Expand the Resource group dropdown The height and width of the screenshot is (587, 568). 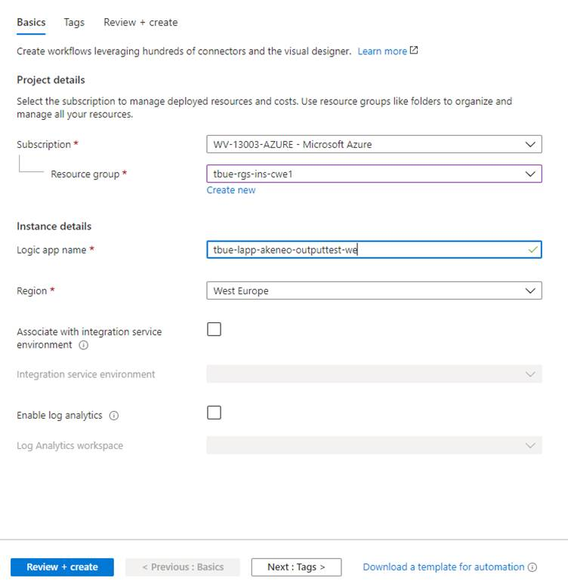374,174
